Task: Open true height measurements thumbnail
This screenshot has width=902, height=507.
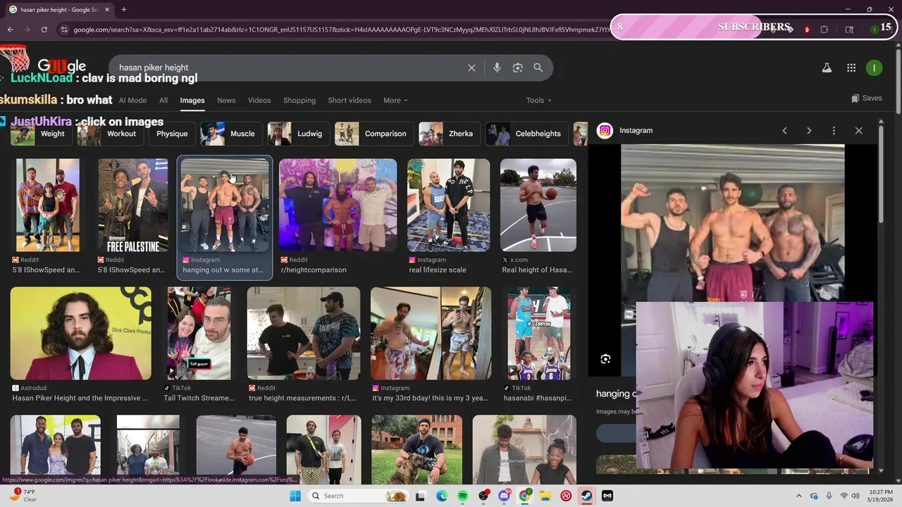Action: 304,333
